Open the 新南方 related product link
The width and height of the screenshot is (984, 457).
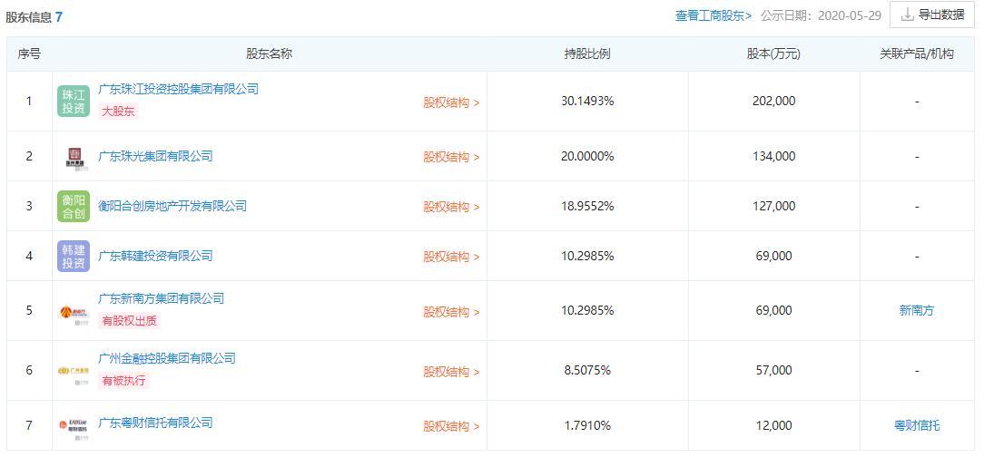point(917,310)
